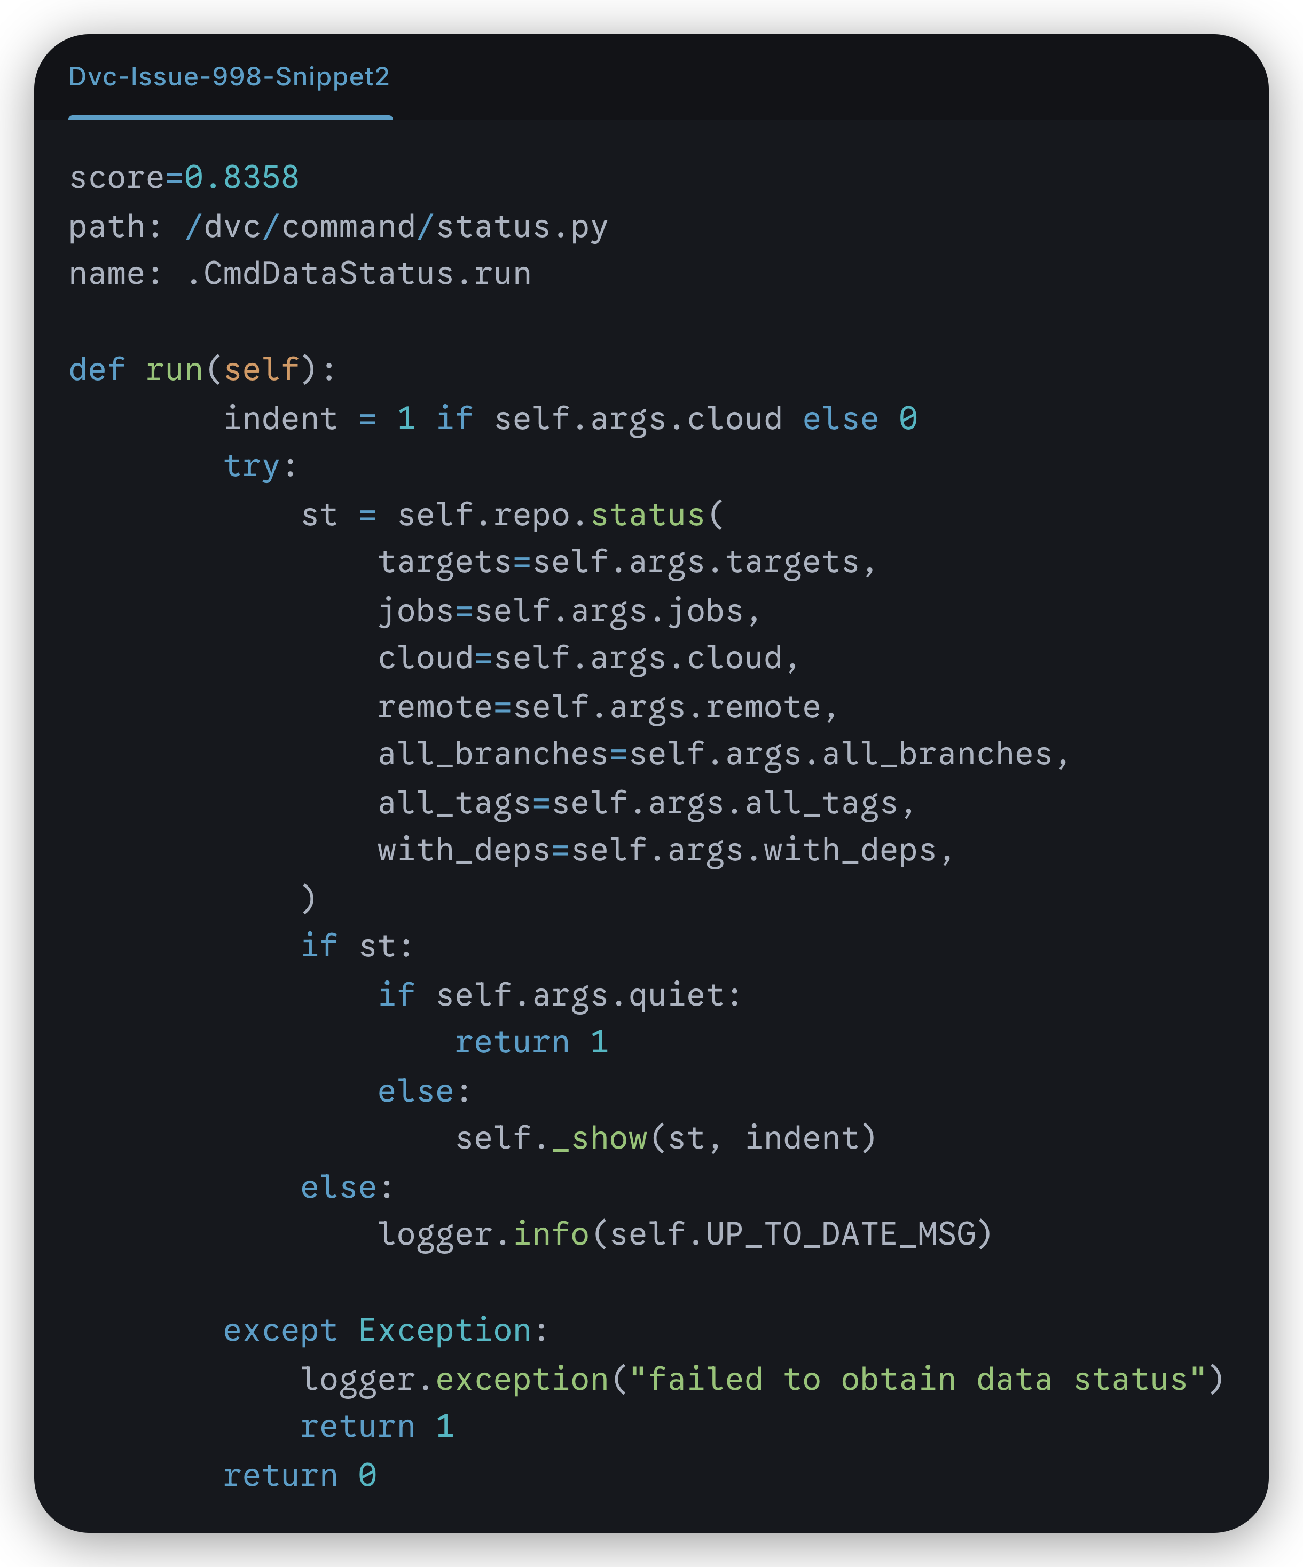1303x1567 pixels.
Task: Click the .CmdDataStatus.run name text
Action: click(x=358, y=274)
